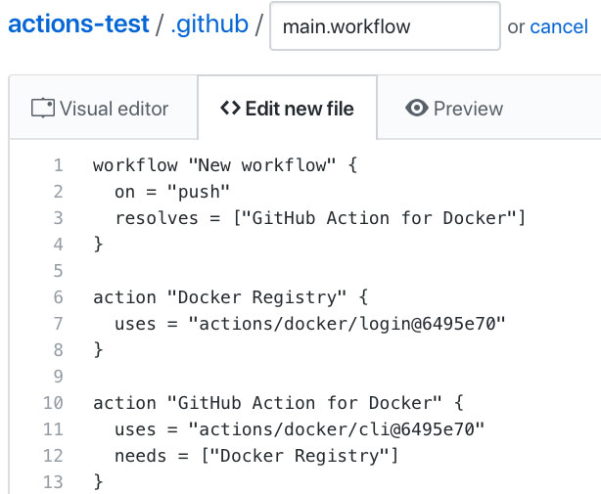Click the needs = ["Docker Registry"] line
This screenshot has height=494, width=601.
[256, 456]
